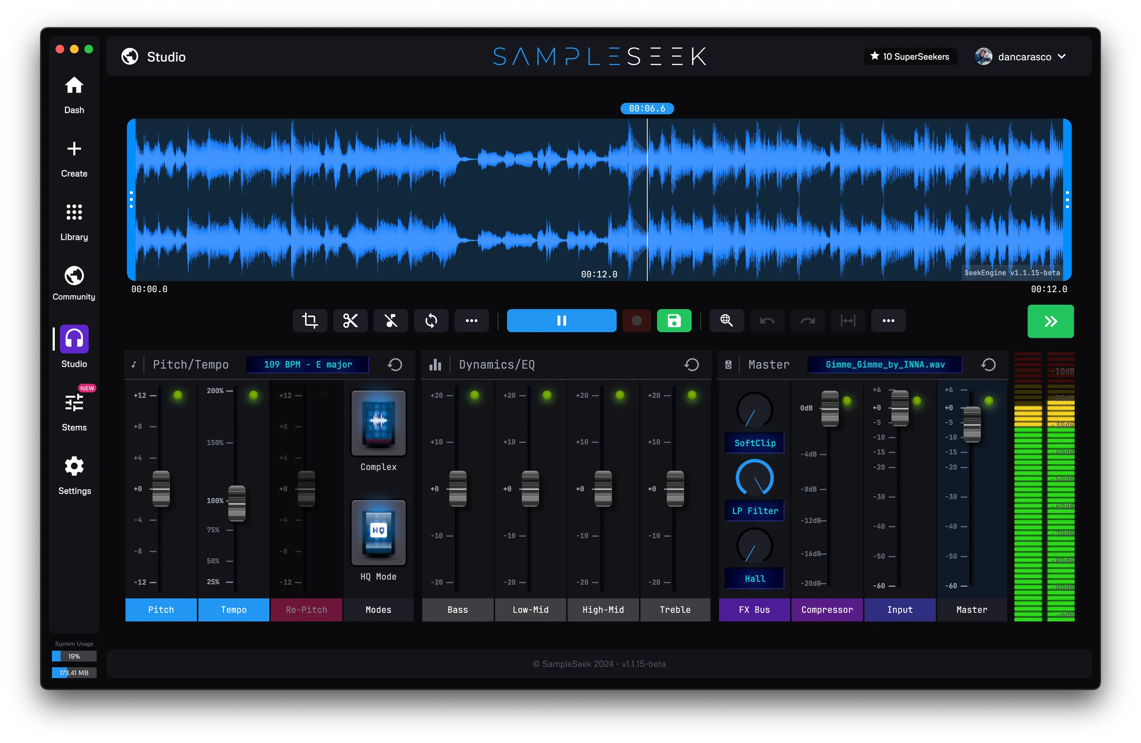
Task: Click the Master panel speaker icon
Action: (x=728, y=365)
